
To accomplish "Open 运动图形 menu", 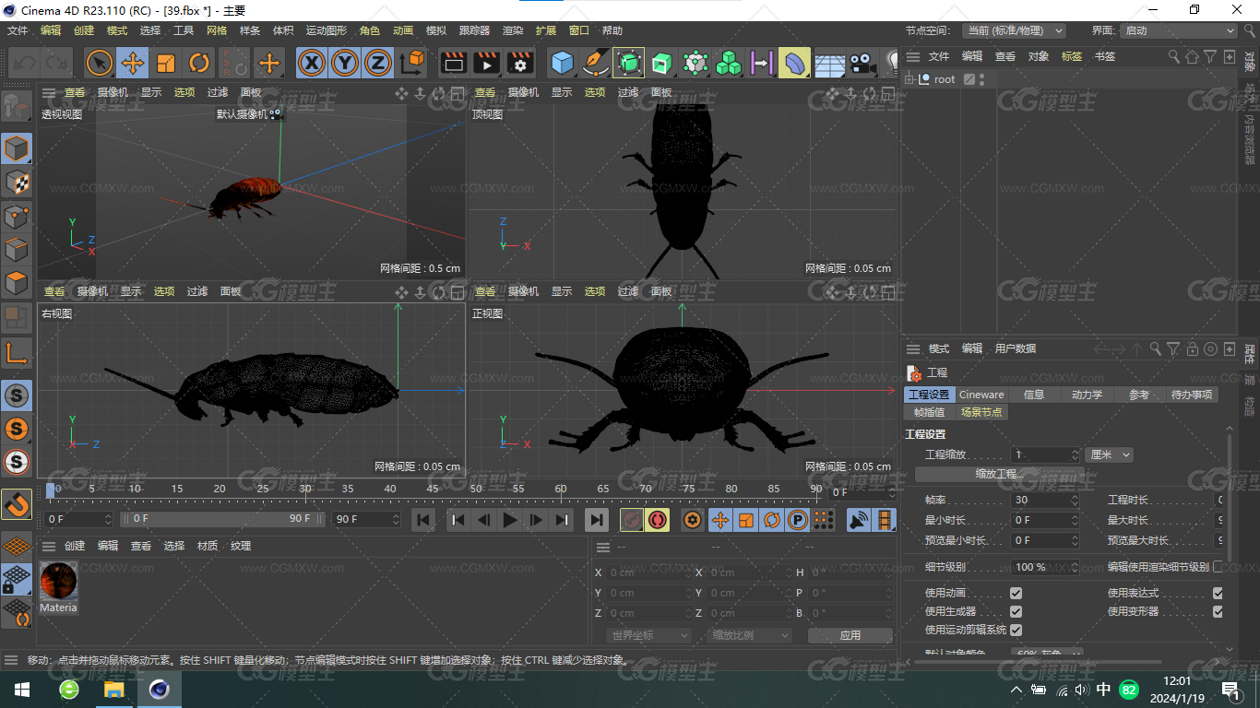I will coord(326,30).
